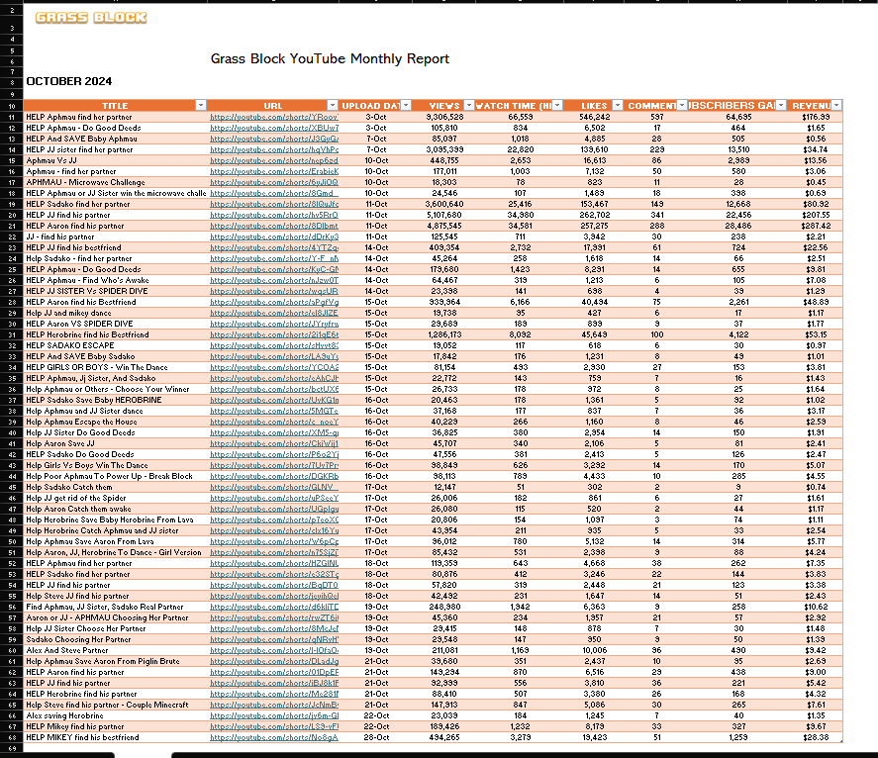Select row header 10
Image resolution: width=878 pixels, height=758 pixels.
tap(12, 106)
